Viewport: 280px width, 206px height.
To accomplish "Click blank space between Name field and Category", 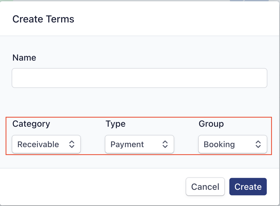I will tap(139, 102).
